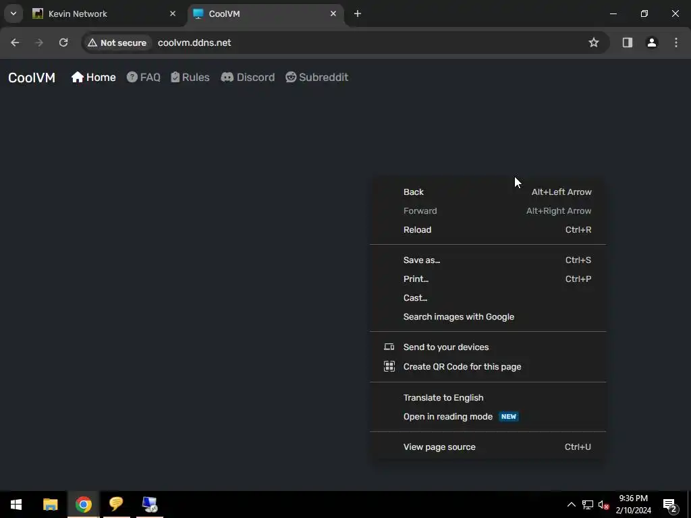Choose View page source
This screenshot has width=691, height=518.
[488, 447]
